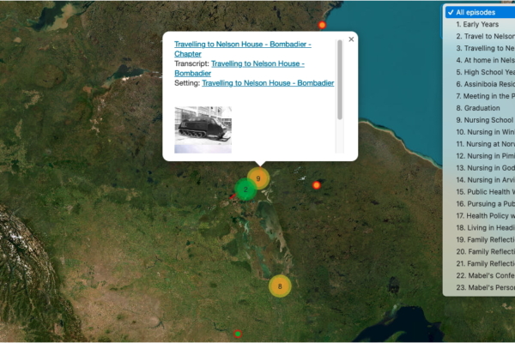Click the green cluster marker labeled 2
Image resolution: width=515 pixels, height=343 pixels.
pos(245,189)
